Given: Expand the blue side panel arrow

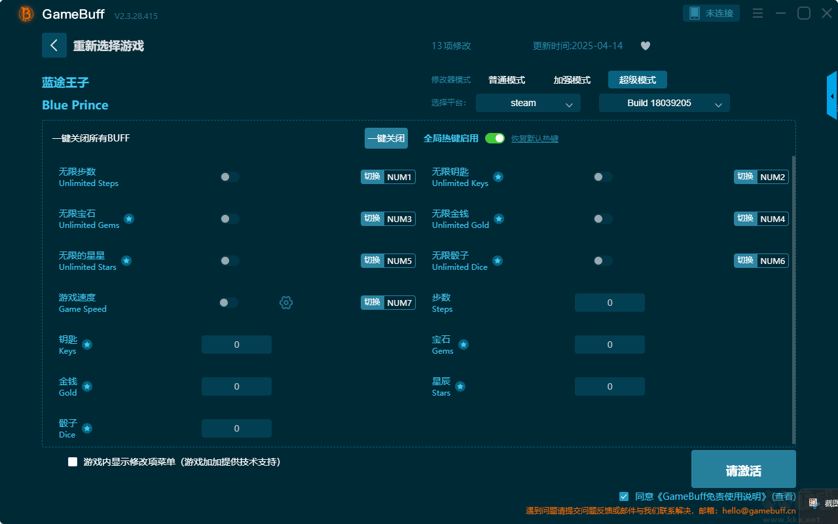Looking at the screenshot, I should click(832, 96).
